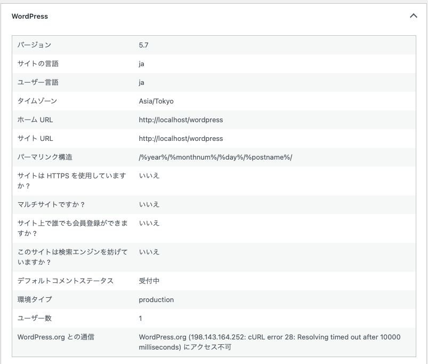The height and width of the screenshot is (364, 428).
Task: Click the マルチサイトですか？ label
Action: [x=51, y=204]
